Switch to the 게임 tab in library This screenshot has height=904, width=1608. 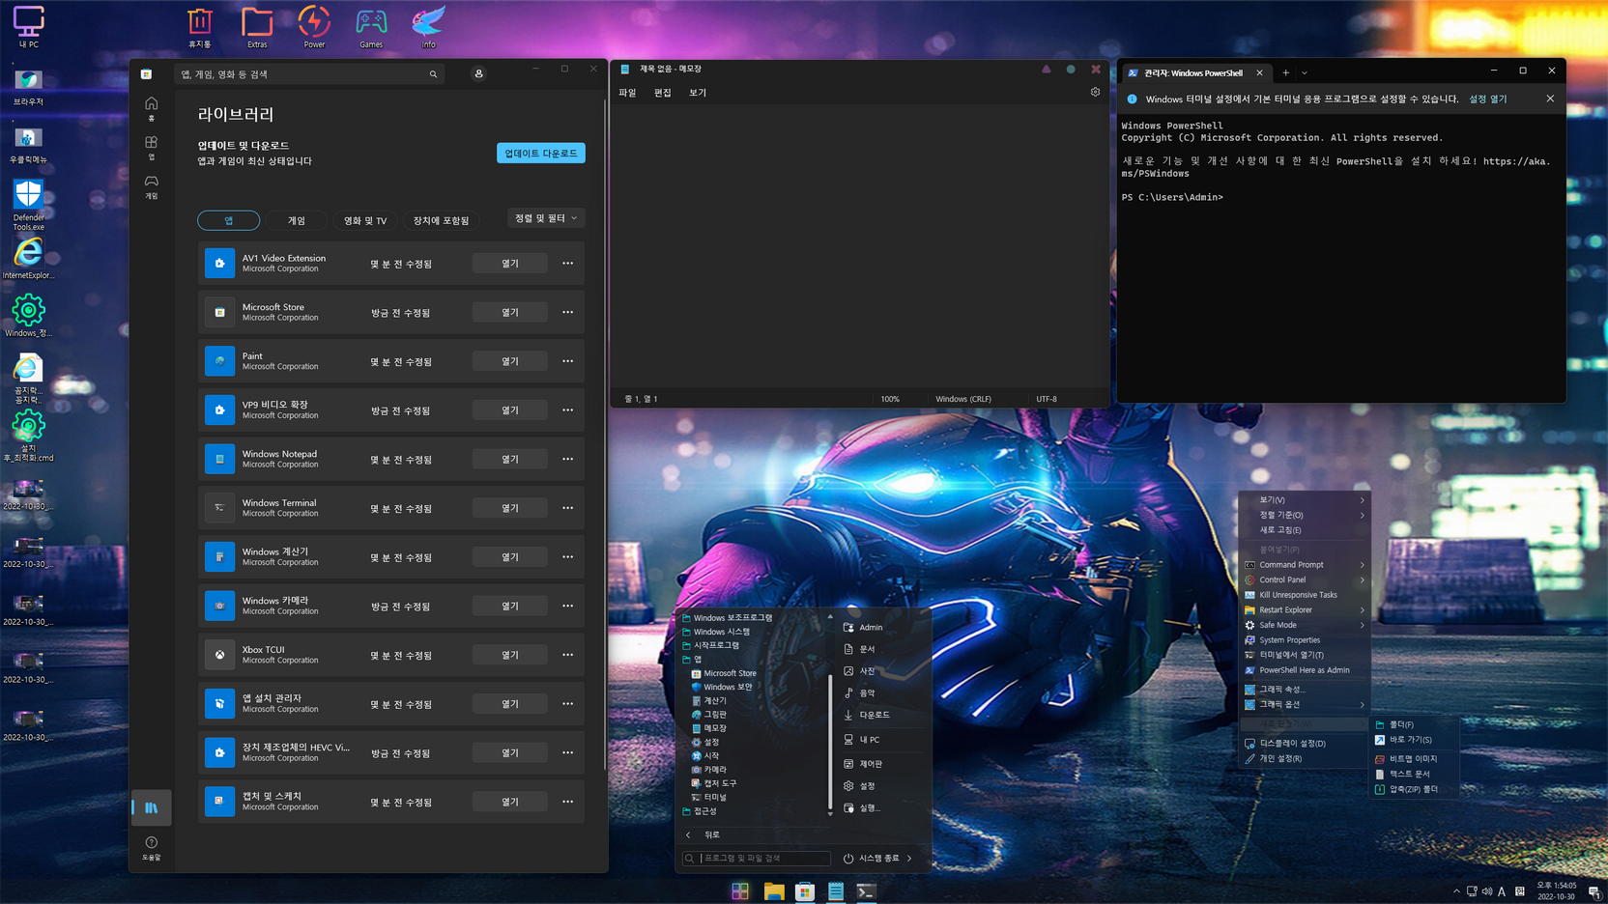297,220
